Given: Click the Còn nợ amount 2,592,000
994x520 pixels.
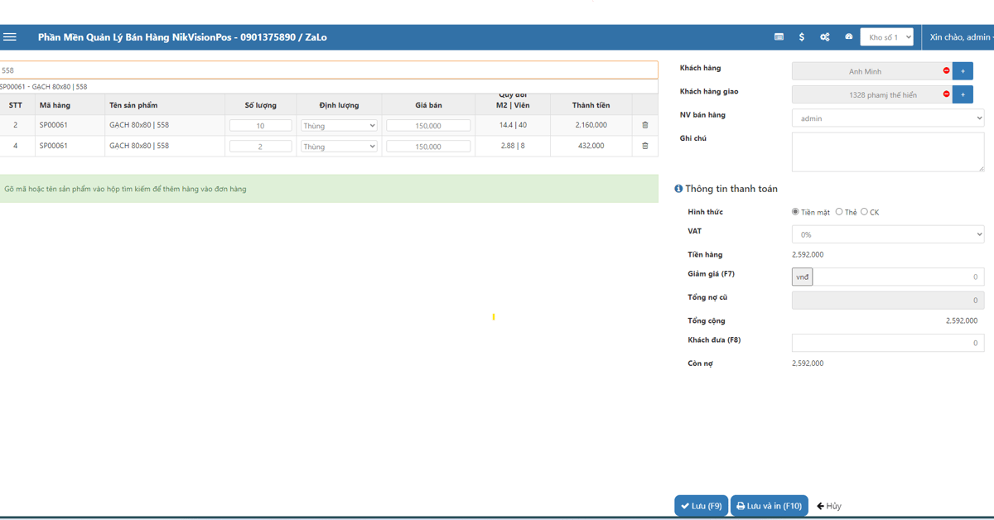Looking at the screenshot, I should [x=808, y=364].
